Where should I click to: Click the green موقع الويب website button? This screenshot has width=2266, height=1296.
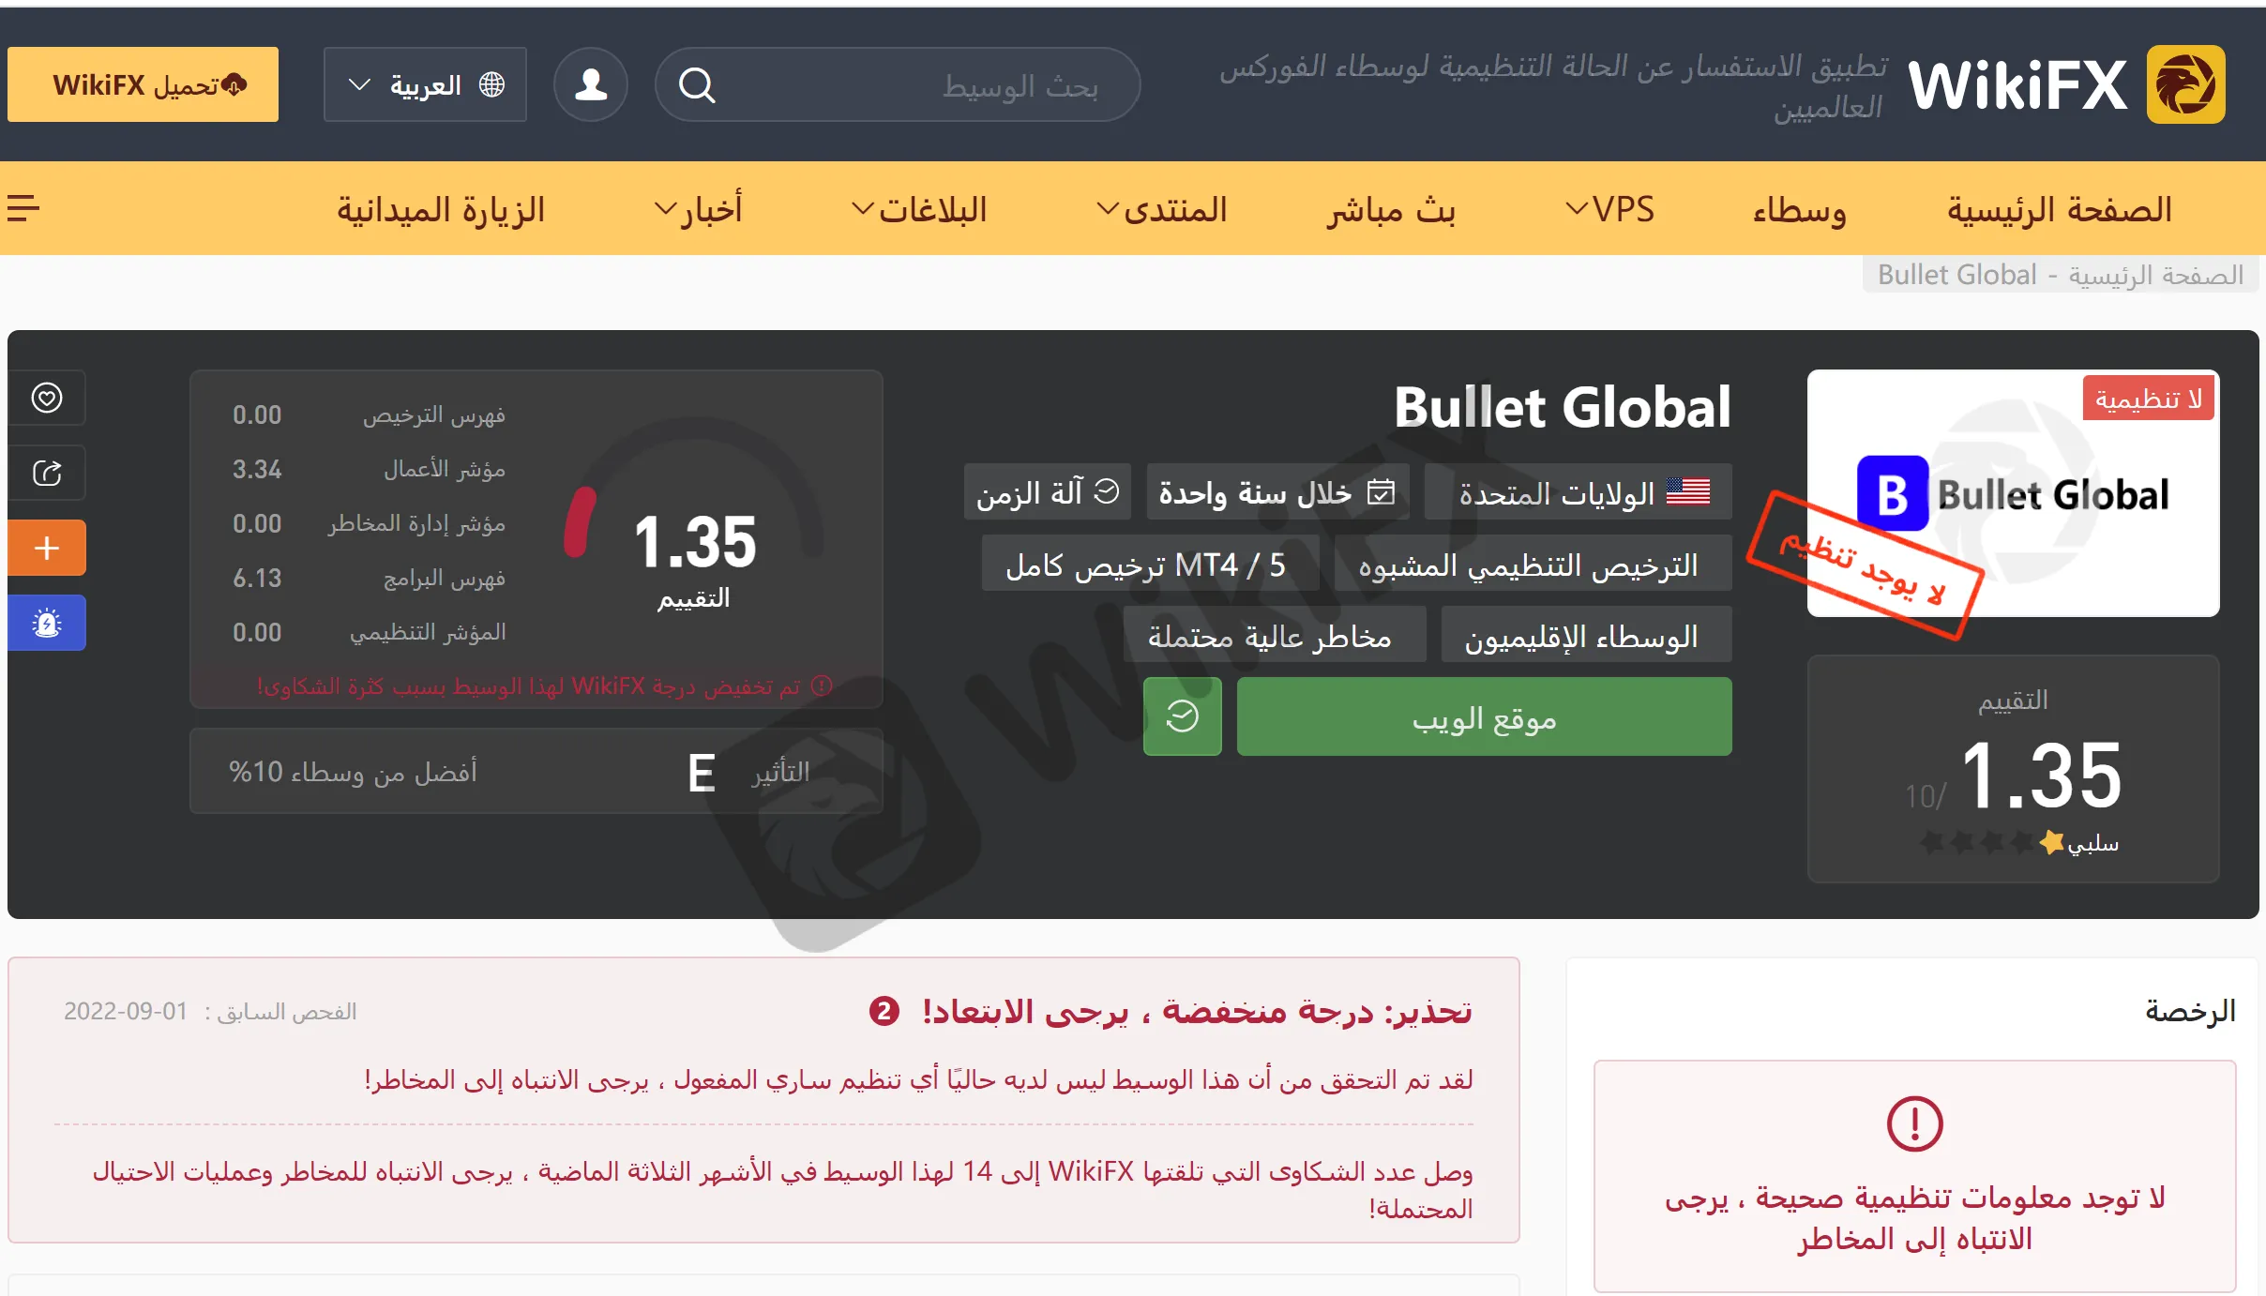click(1484, 716)
